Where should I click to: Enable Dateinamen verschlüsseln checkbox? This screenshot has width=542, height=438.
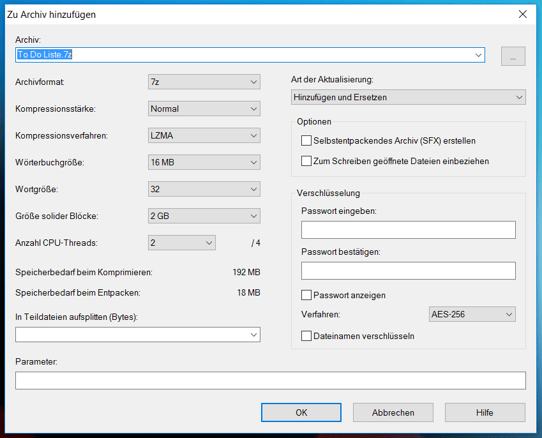pos(306,336)
